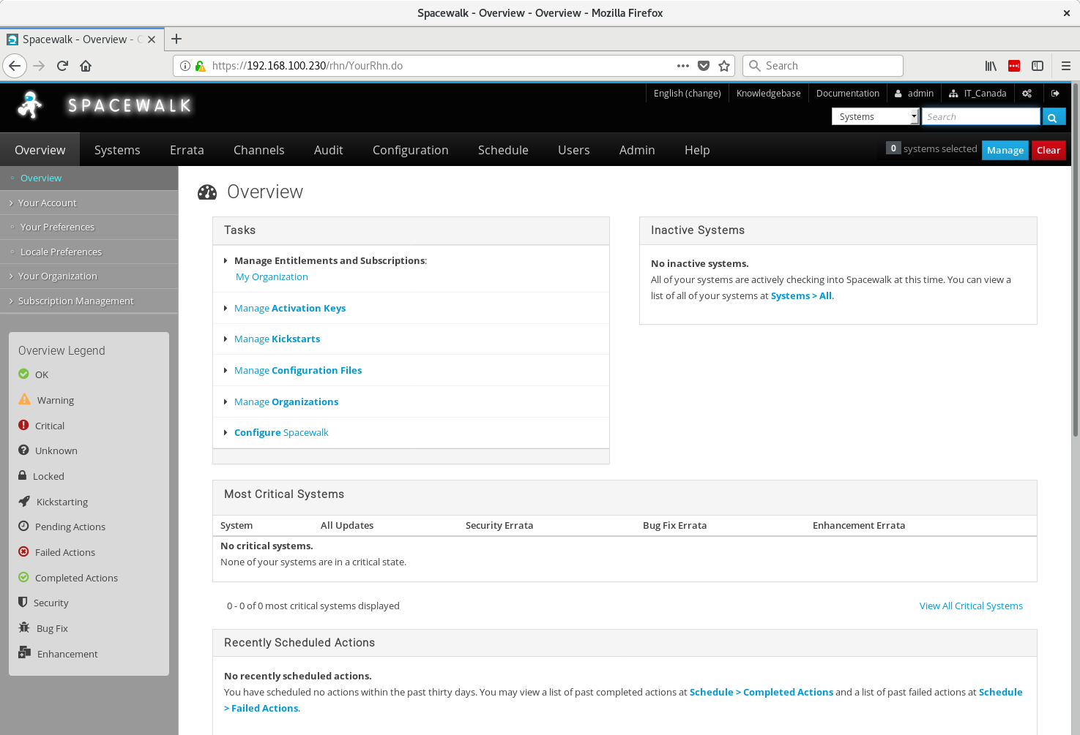Open page actions three-dots menu
The image size is (1080, 735).
click(x=683, y=66)
